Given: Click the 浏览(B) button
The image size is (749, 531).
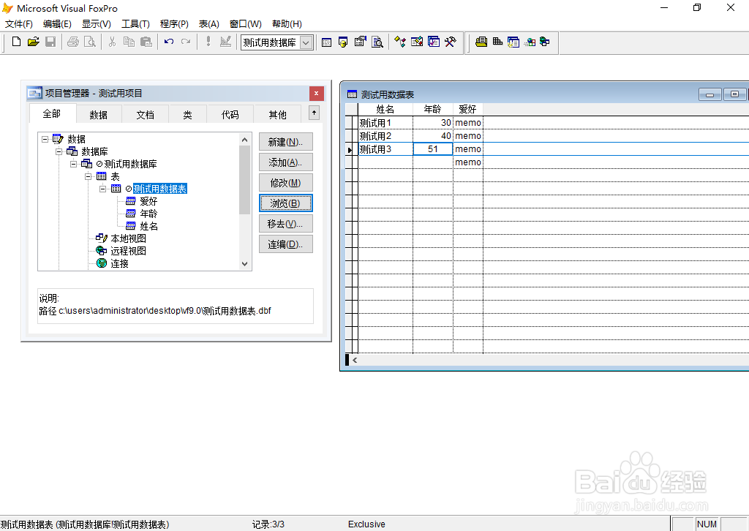Looking at the screenshot, I should point(286,203).
